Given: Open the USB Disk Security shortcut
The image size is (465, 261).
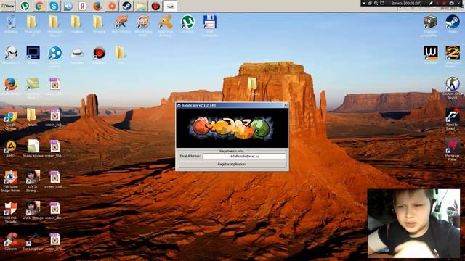Looking at the screenshot, I should point(11,212).
